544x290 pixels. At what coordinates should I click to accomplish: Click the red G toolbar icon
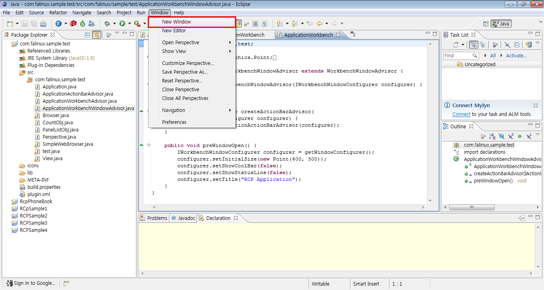(73, 24)
